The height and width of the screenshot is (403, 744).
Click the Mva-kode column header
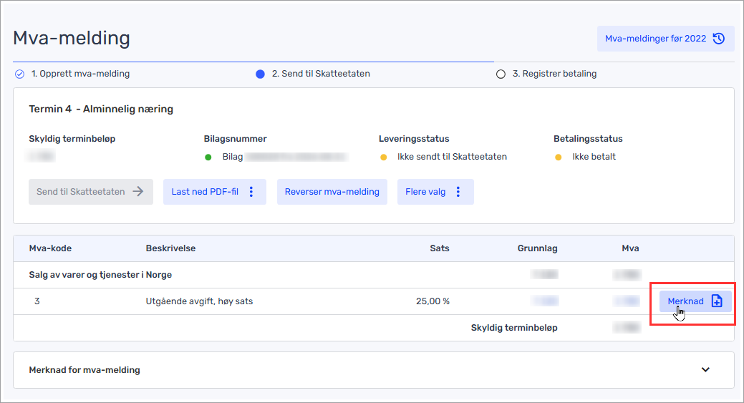(50, 248)
